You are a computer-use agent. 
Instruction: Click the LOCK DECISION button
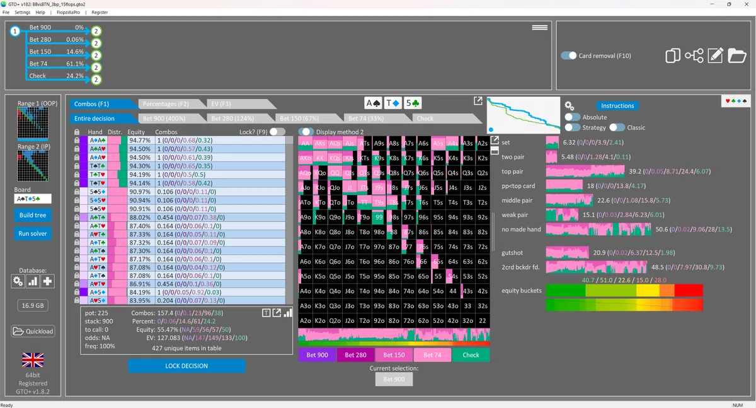(x=186, y=366)
